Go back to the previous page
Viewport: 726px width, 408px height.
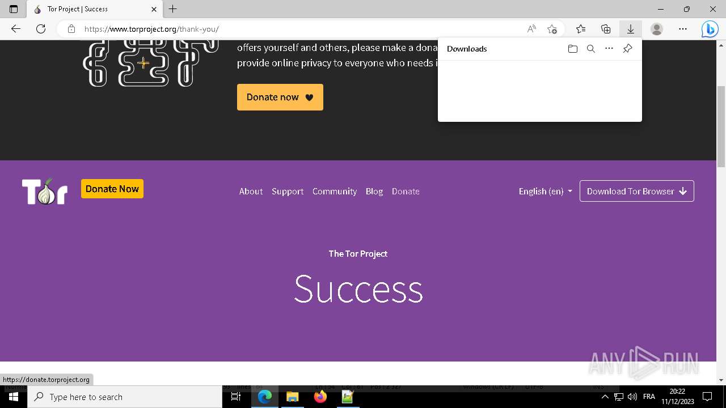pos(16,29)
